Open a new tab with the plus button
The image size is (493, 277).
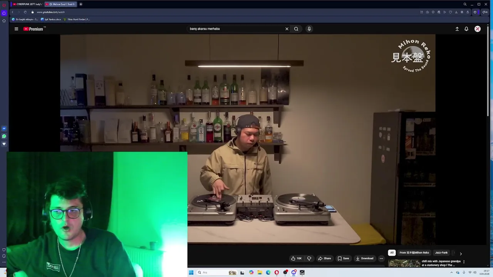tap(80, 4)
